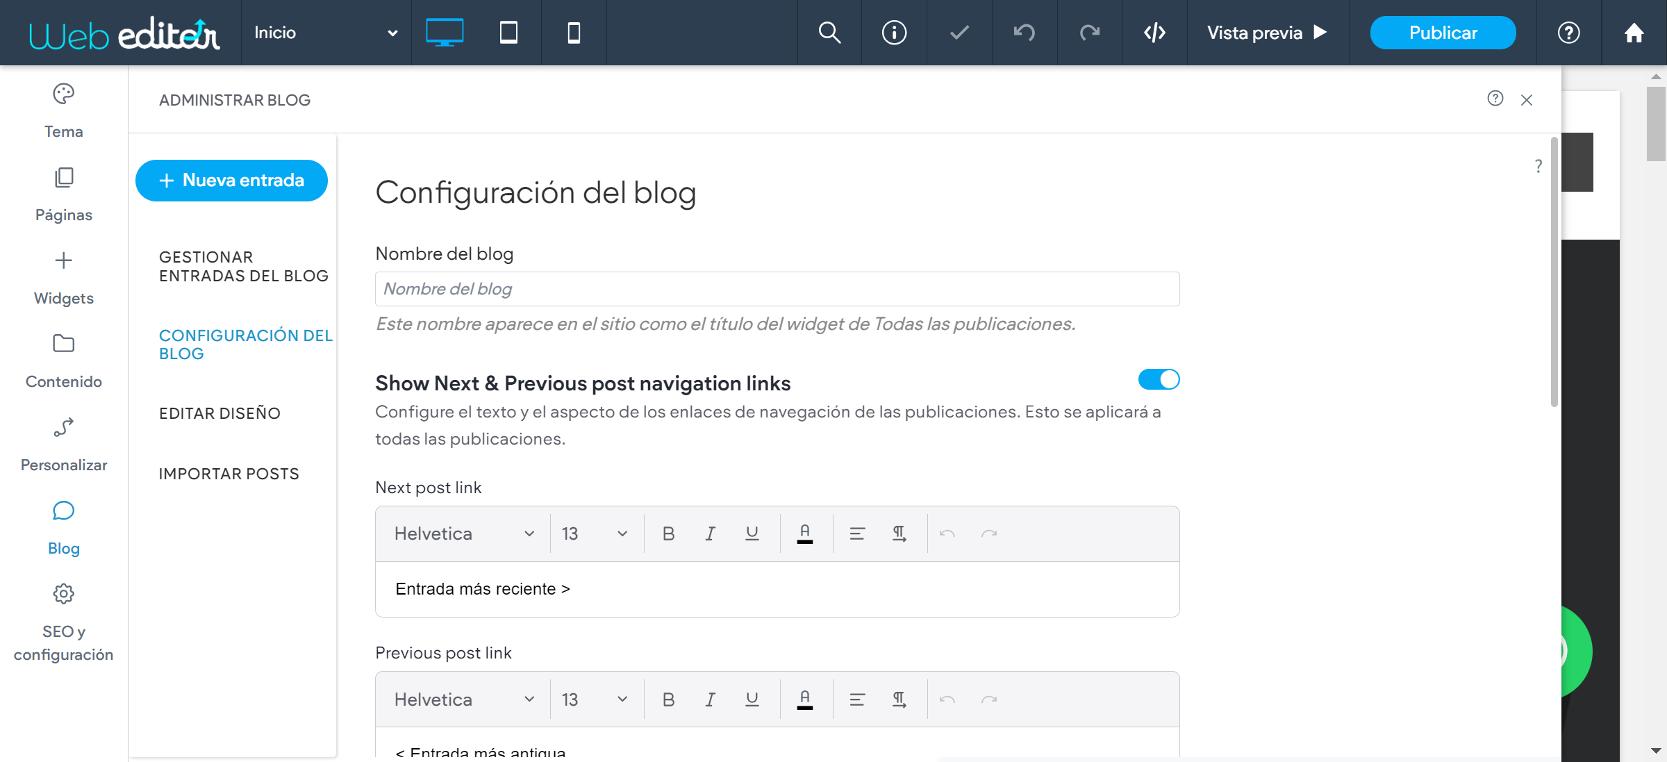Redo change in top bar
Image resolution: width=1667 pixels, height=762 pixels.
(1090, 33)
